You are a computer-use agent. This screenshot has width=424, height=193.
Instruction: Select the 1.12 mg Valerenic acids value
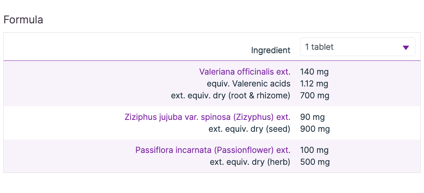point(314,84)
